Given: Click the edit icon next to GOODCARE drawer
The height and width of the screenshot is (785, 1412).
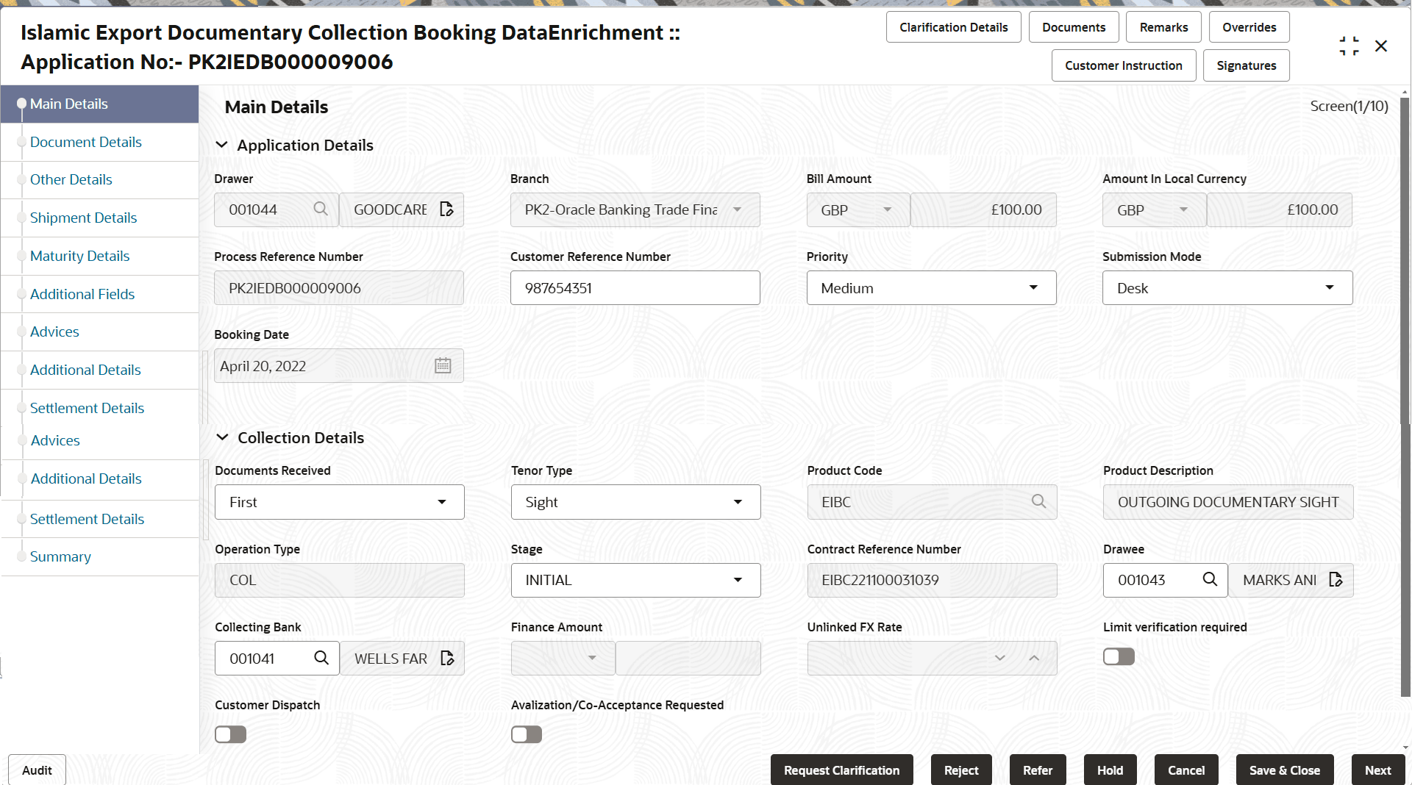Looking at the screenshot, I should point(446,209).
